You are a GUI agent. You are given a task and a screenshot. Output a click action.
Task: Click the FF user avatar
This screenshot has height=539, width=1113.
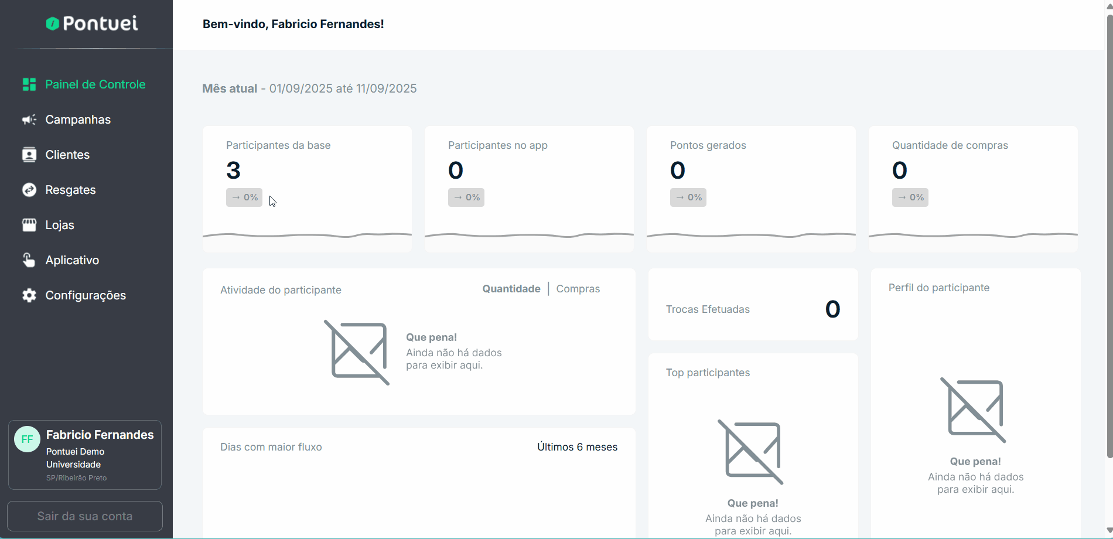(x=27, y=439)
